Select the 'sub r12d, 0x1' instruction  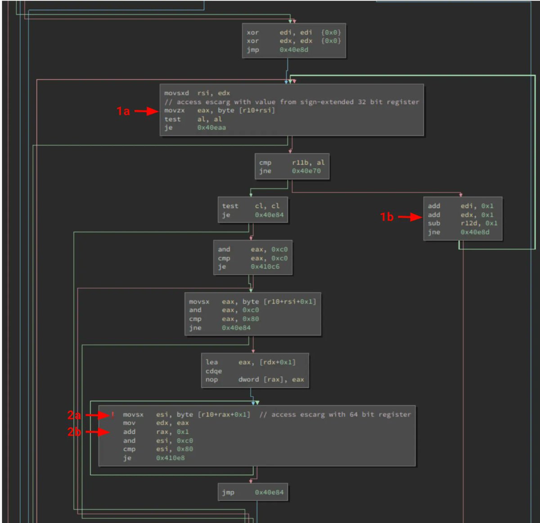463,223
